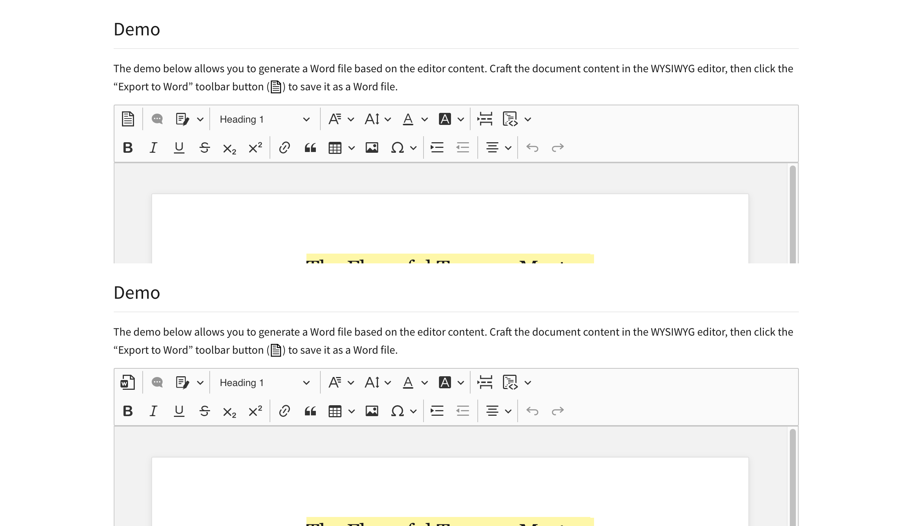Toggle Underline in the second editor toolbar
Screen dimensions: 902x526
tap(179, 411)
